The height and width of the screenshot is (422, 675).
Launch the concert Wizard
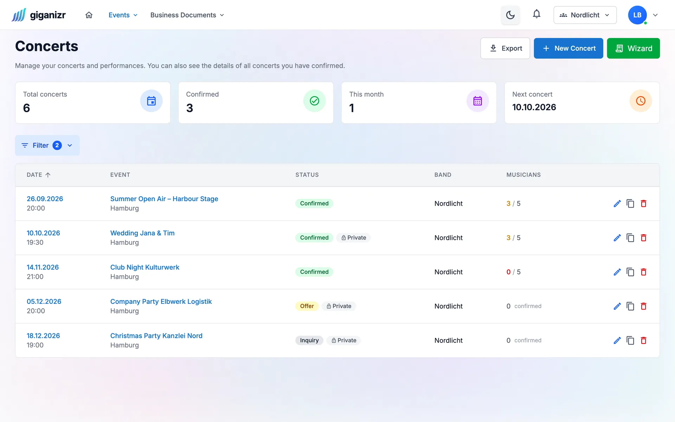point(633,48)
